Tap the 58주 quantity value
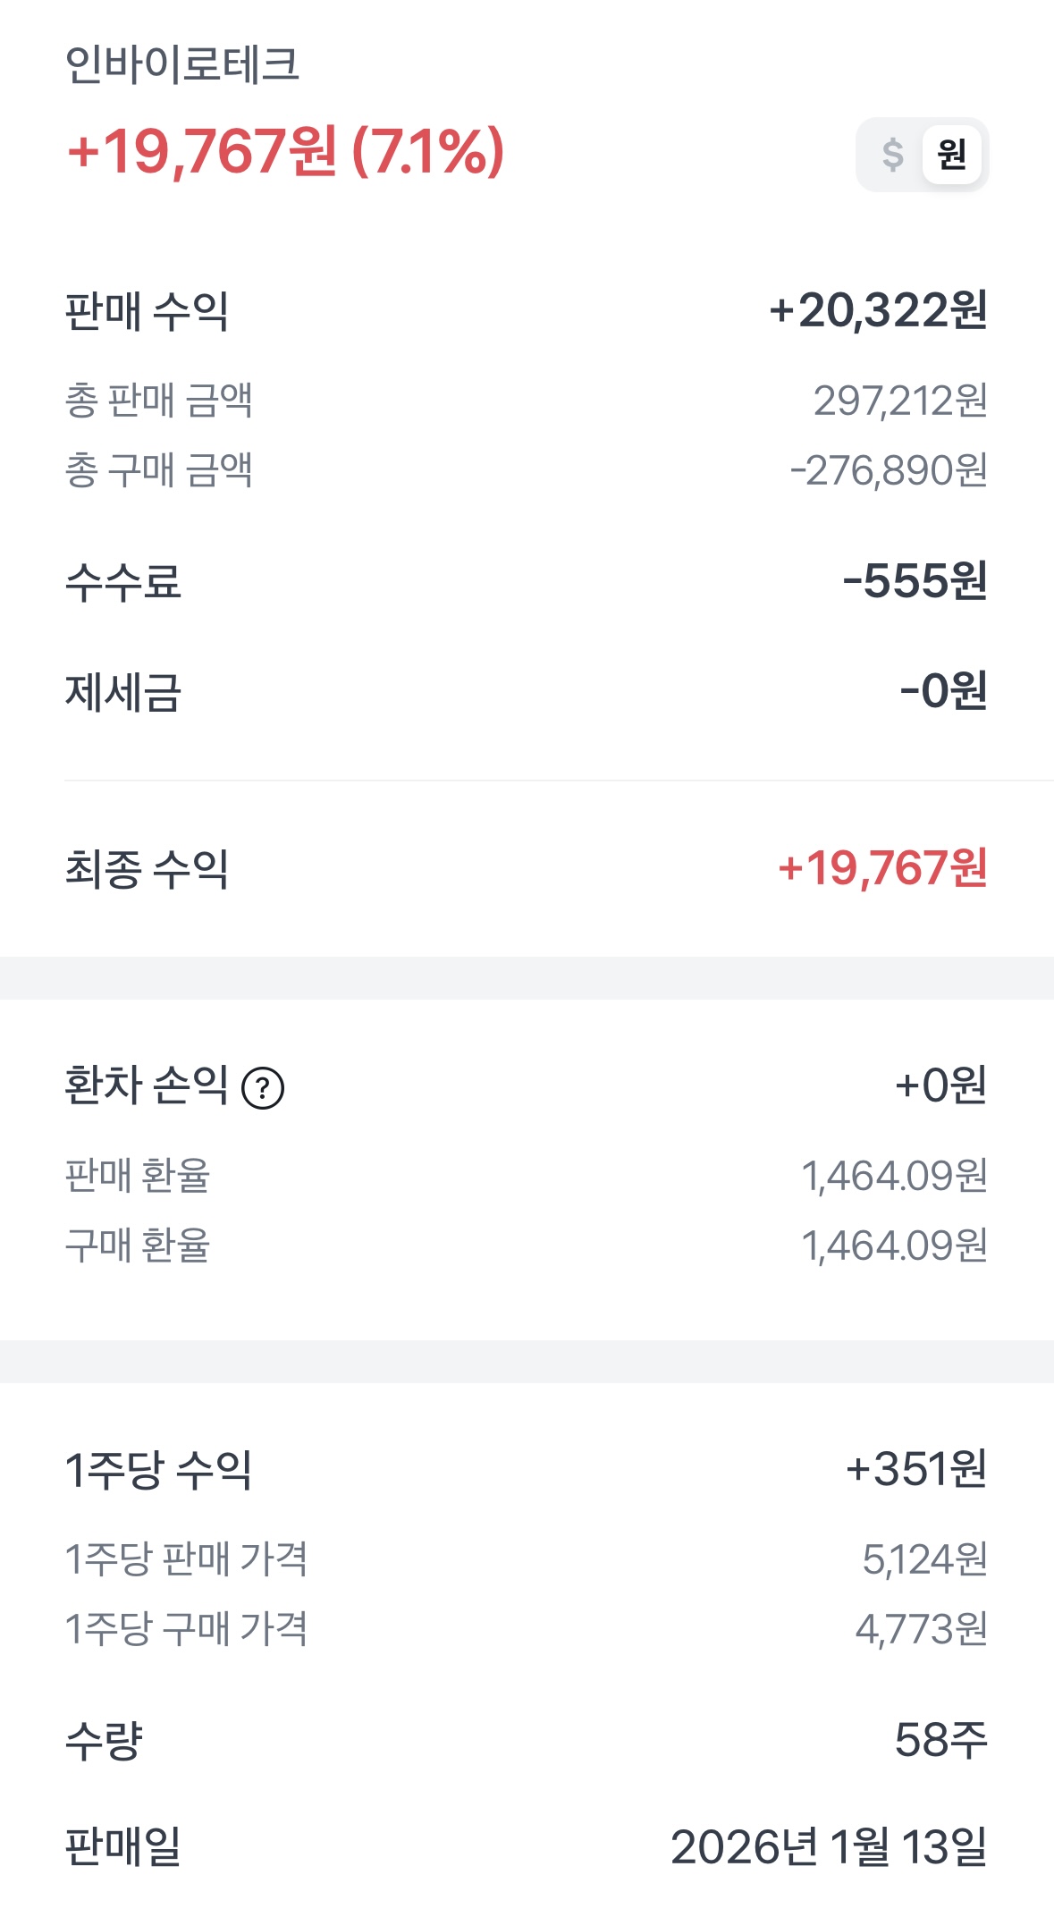Screen dimensions: 1054x1917 (940, 1740)
